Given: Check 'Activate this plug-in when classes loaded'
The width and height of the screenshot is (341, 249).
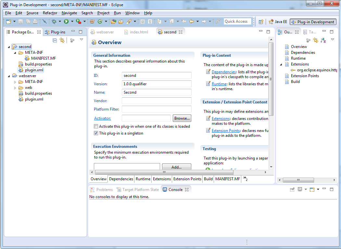Looking at the screenshot, I should click(x=96, y=126).
